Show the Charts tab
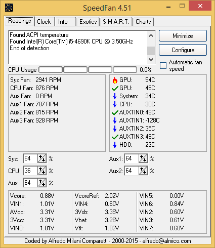The width and height of the screenshot is (215, 248). [x=143, y=22]
